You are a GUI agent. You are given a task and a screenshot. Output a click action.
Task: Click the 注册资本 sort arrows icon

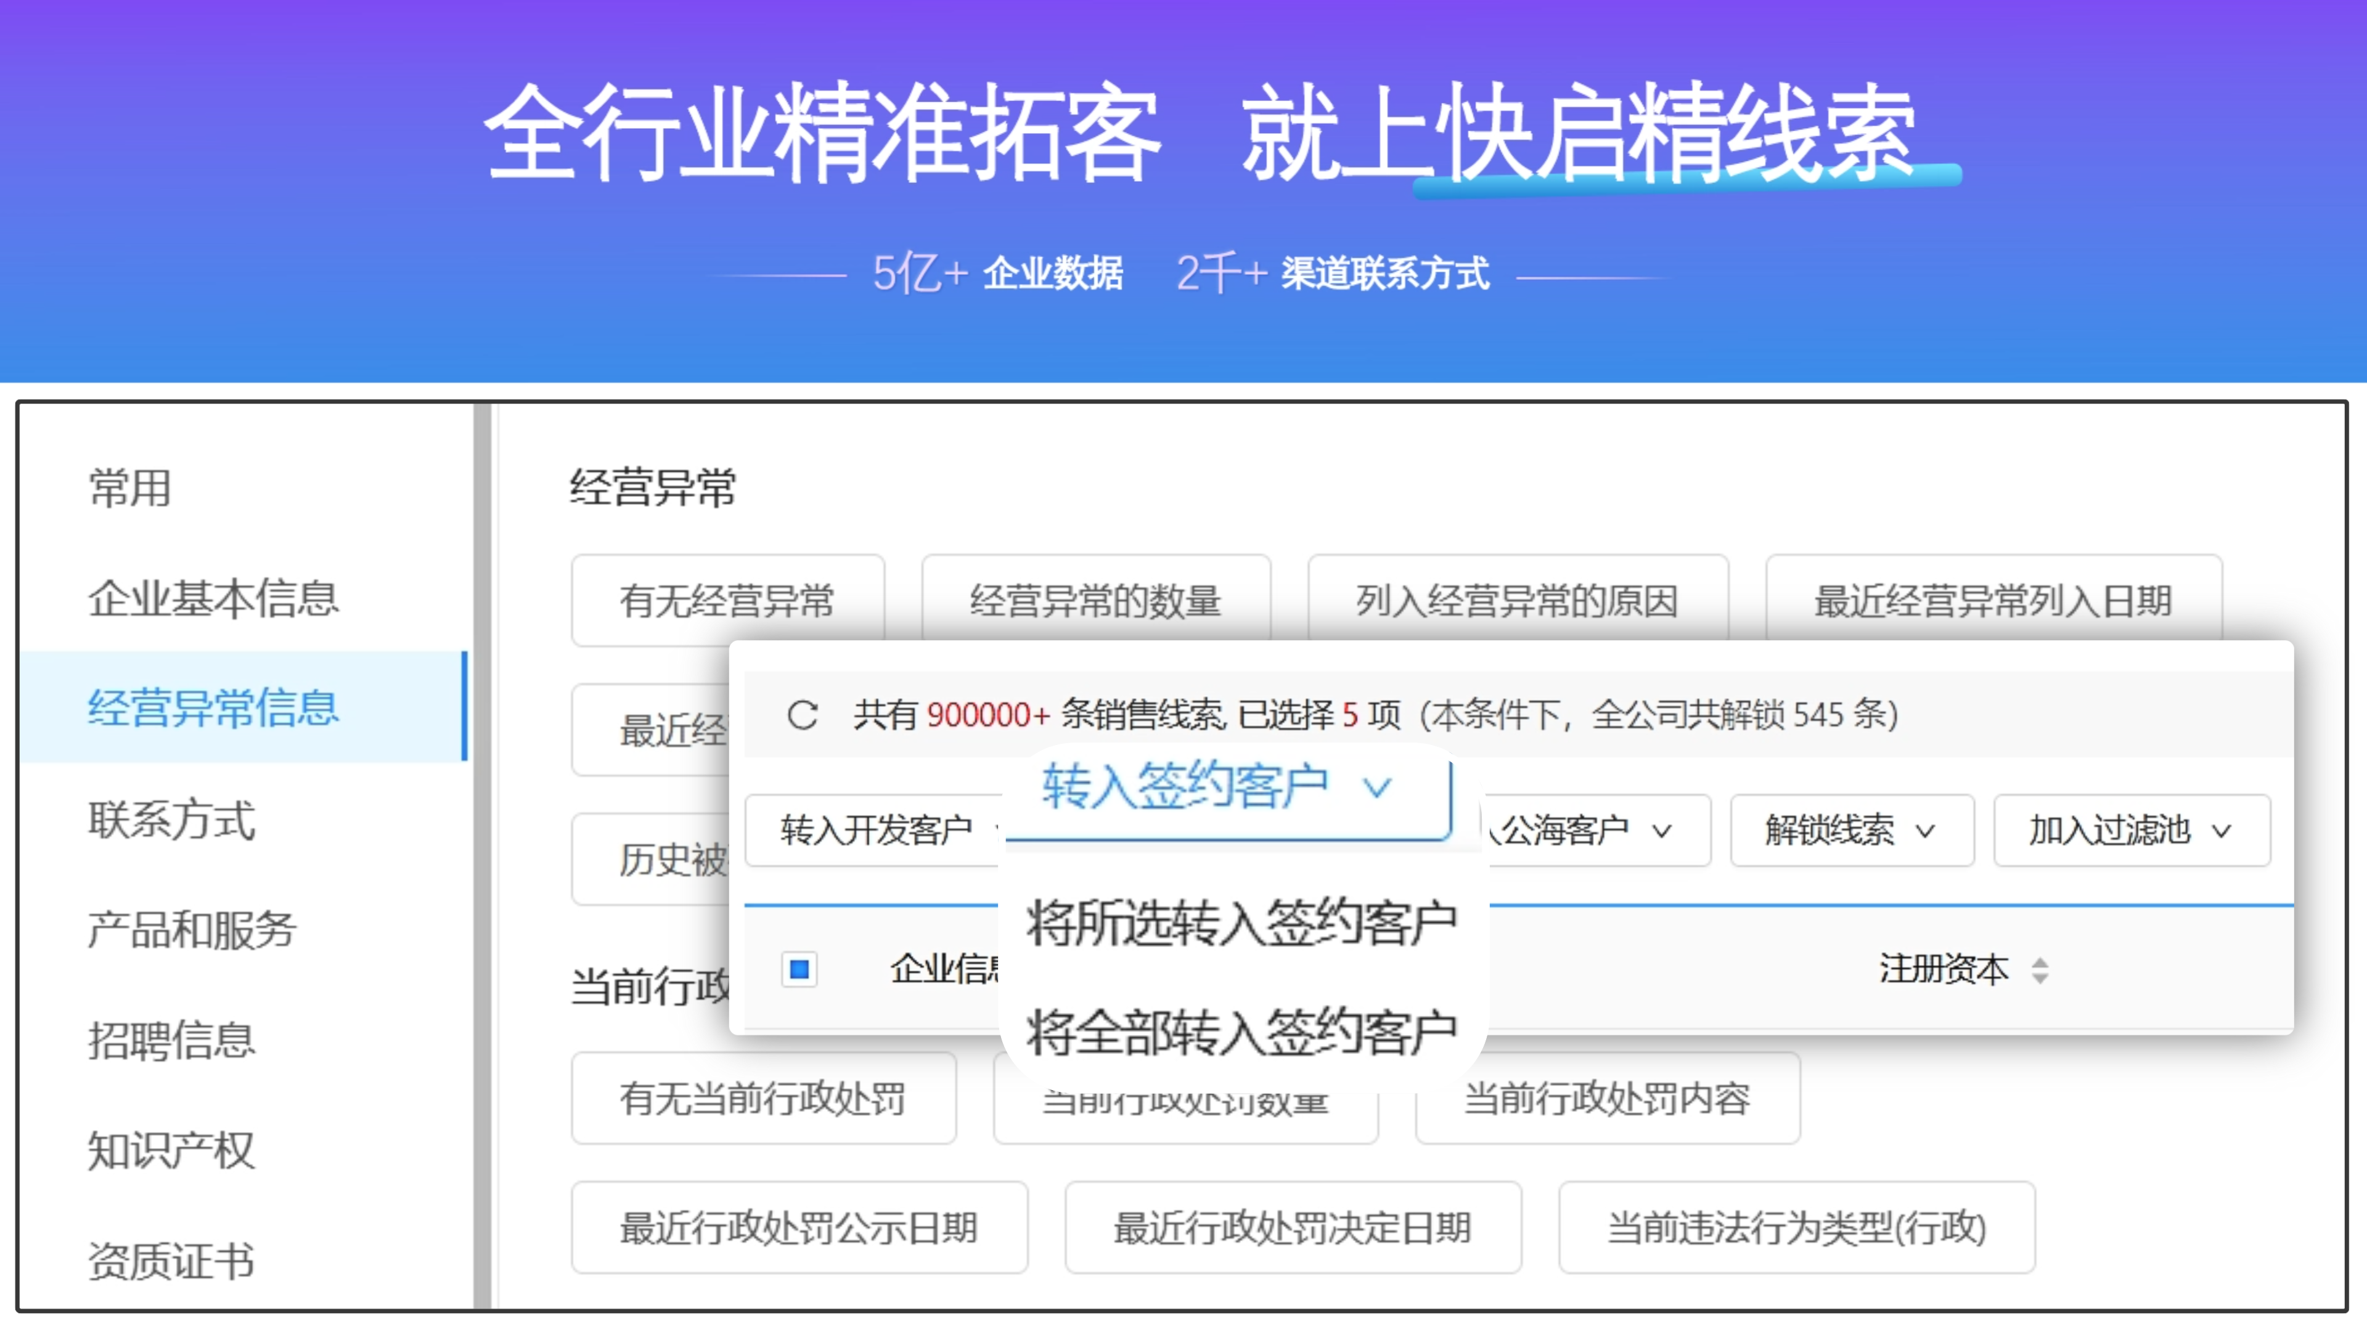pyautogui.click(x=2040, y=970)
